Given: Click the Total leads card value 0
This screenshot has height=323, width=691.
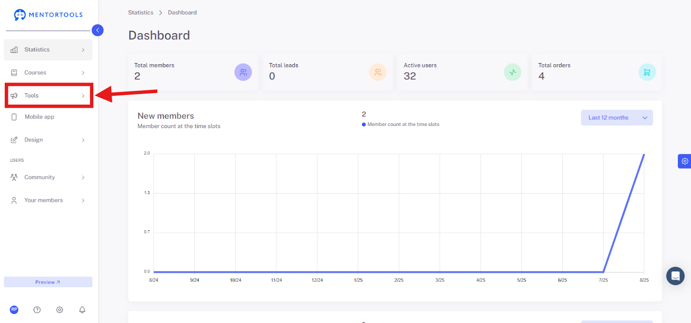Looking at the screenshot, I should [272, 76].
